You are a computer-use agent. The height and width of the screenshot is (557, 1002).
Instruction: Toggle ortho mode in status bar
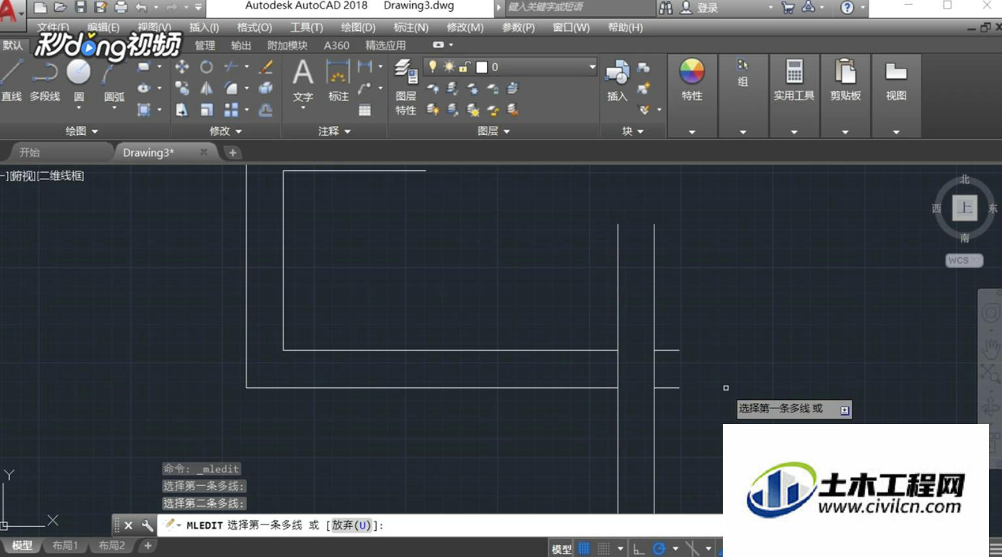tap(639, 549)
